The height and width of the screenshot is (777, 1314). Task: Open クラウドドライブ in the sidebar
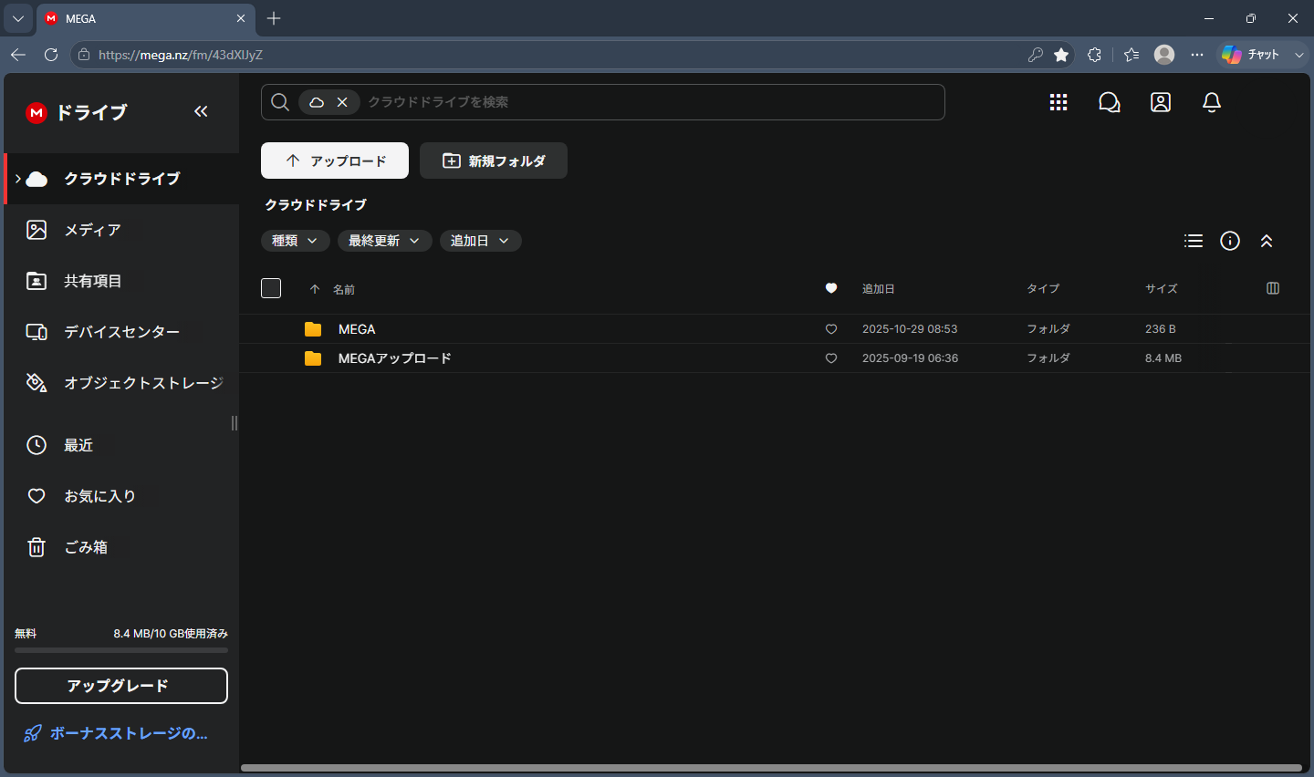121,179
